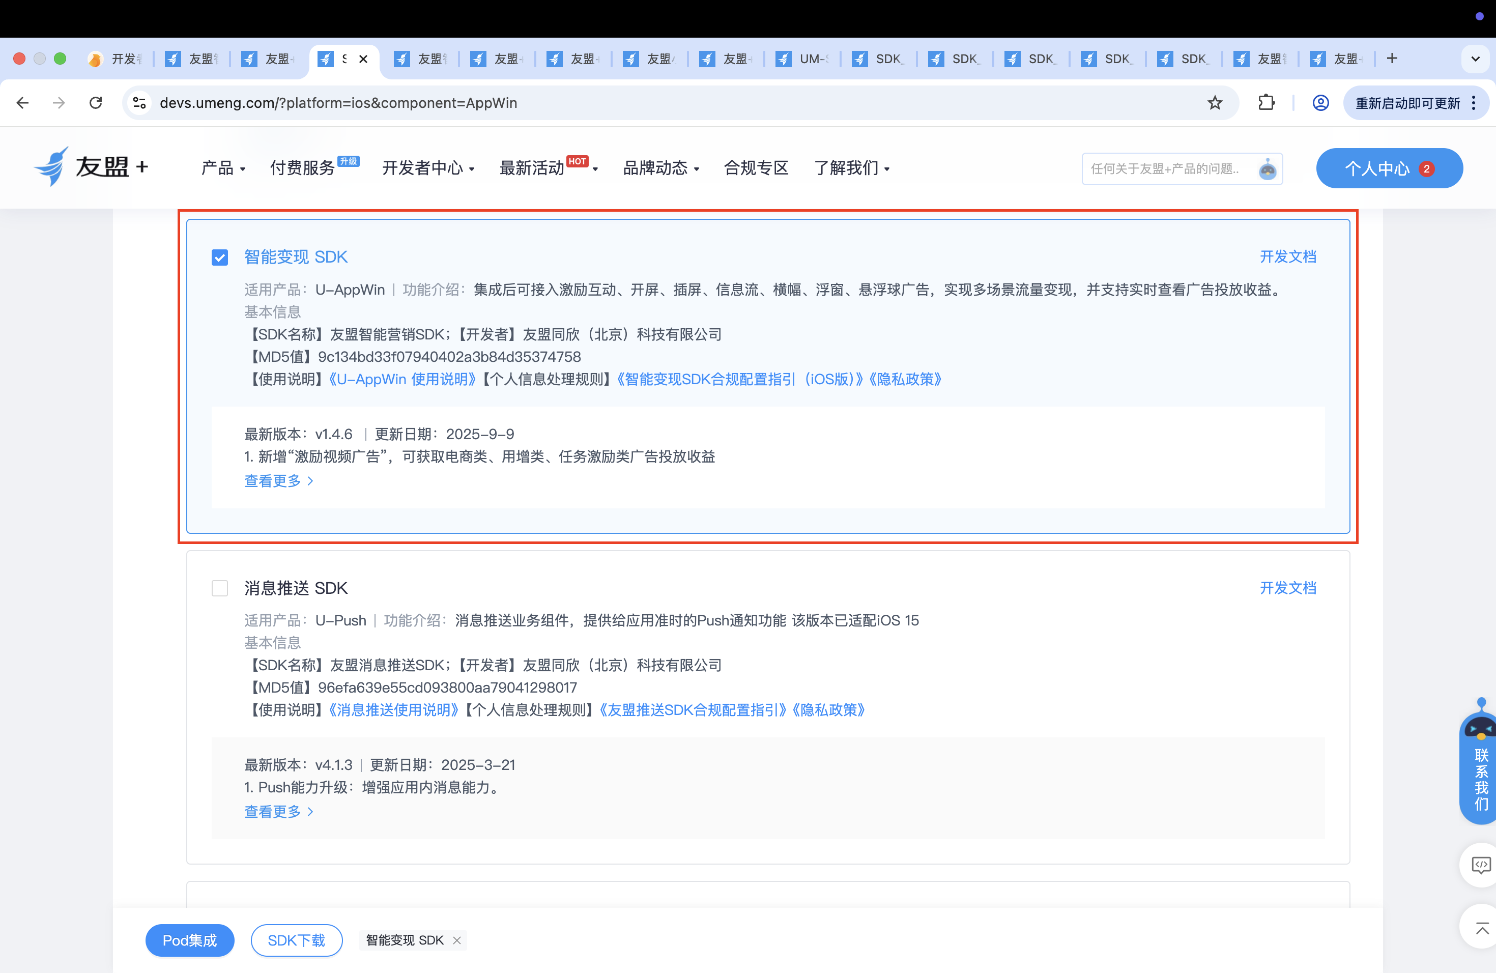Open 《智能变现SDK合规配置指引（iOS版）》 link

coord(740,379)
